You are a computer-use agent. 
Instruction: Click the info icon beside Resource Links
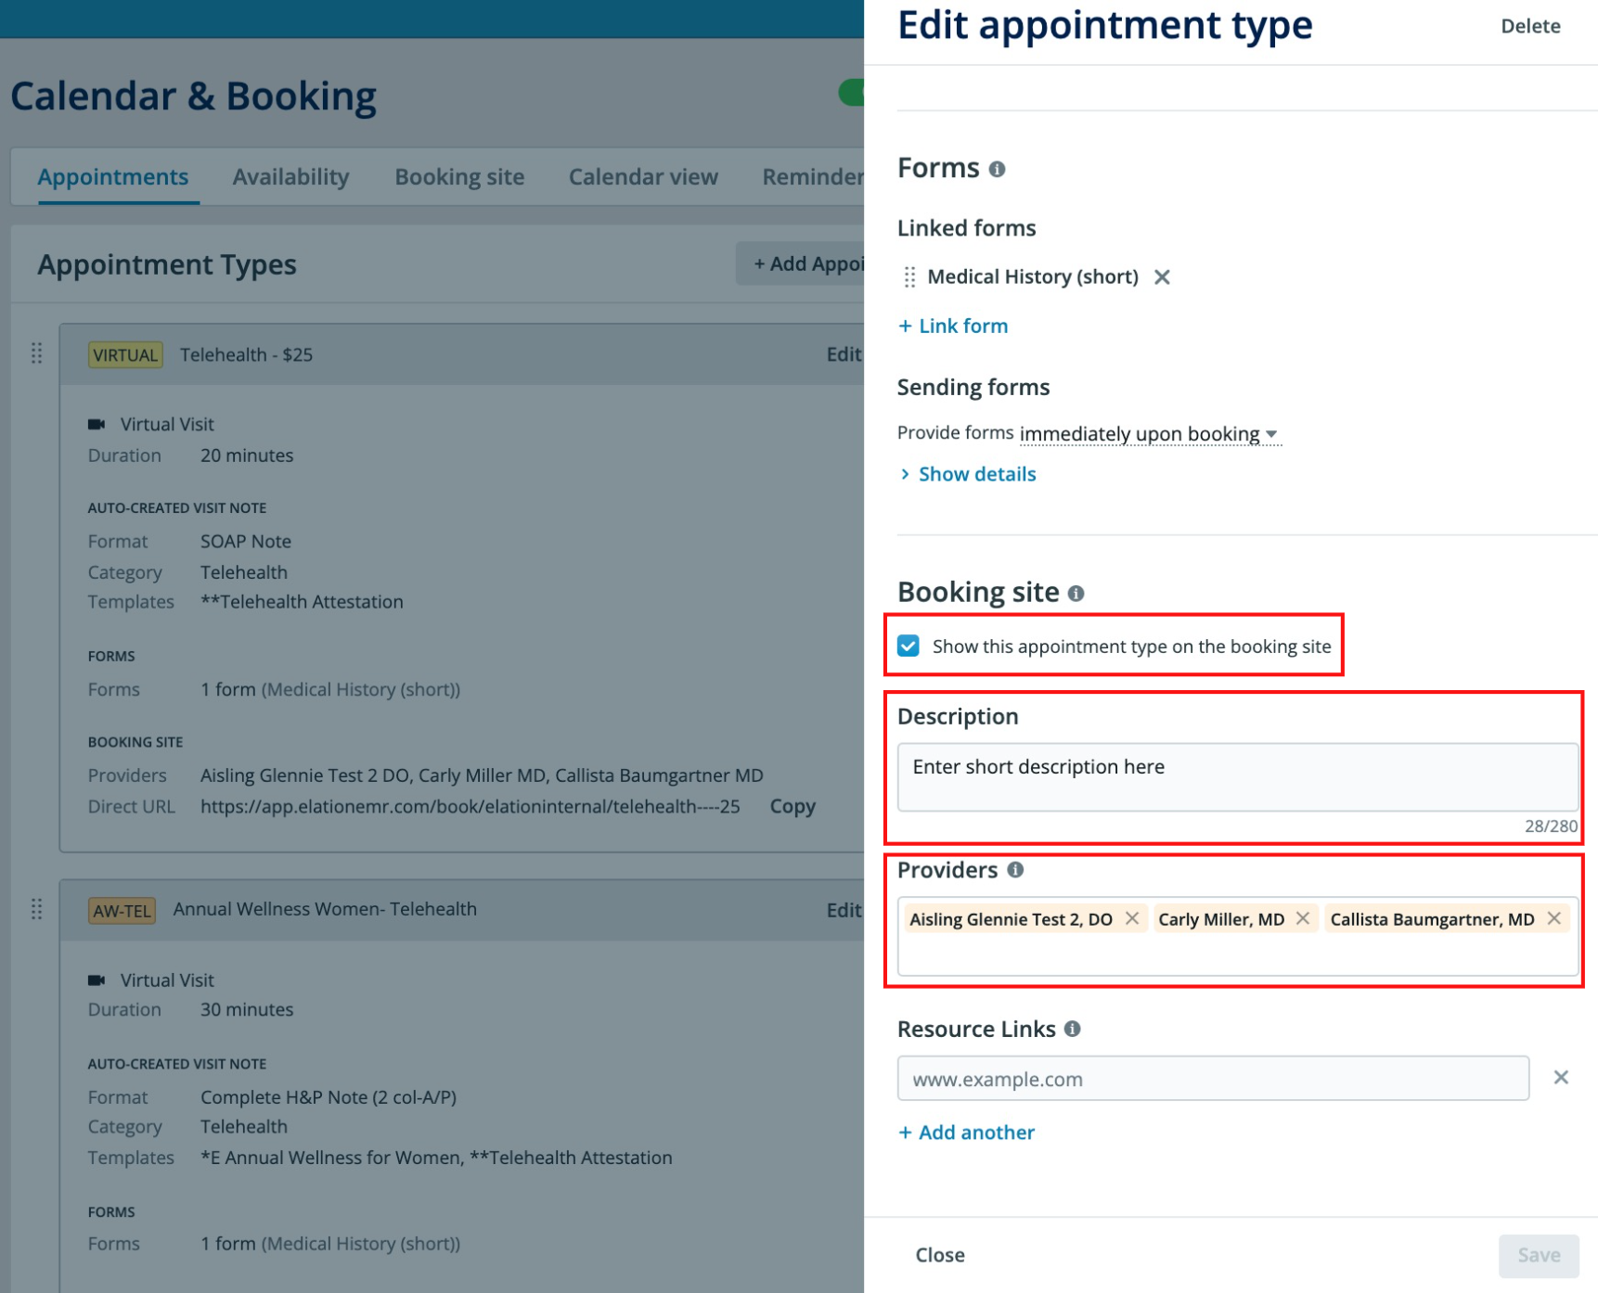point(1074,1029)
